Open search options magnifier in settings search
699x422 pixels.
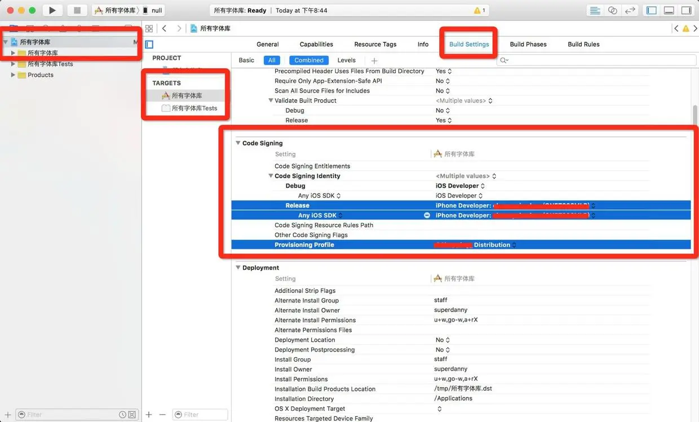[504, 60]
